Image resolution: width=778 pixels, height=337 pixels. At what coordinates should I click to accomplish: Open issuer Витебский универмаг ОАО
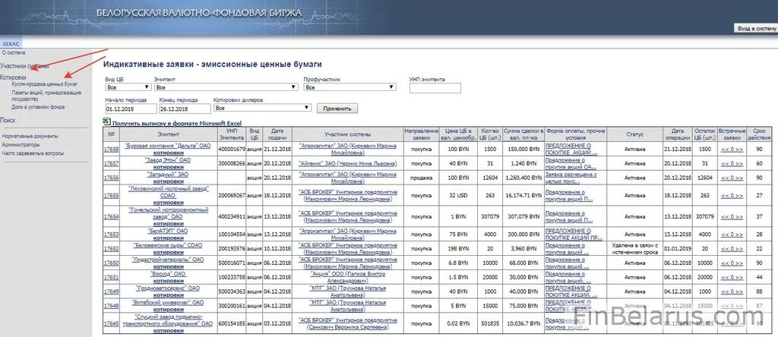[168, 302]
